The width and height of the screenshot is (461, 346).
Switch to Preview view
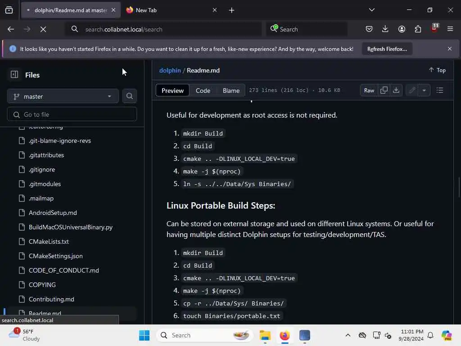click(172, 90)
